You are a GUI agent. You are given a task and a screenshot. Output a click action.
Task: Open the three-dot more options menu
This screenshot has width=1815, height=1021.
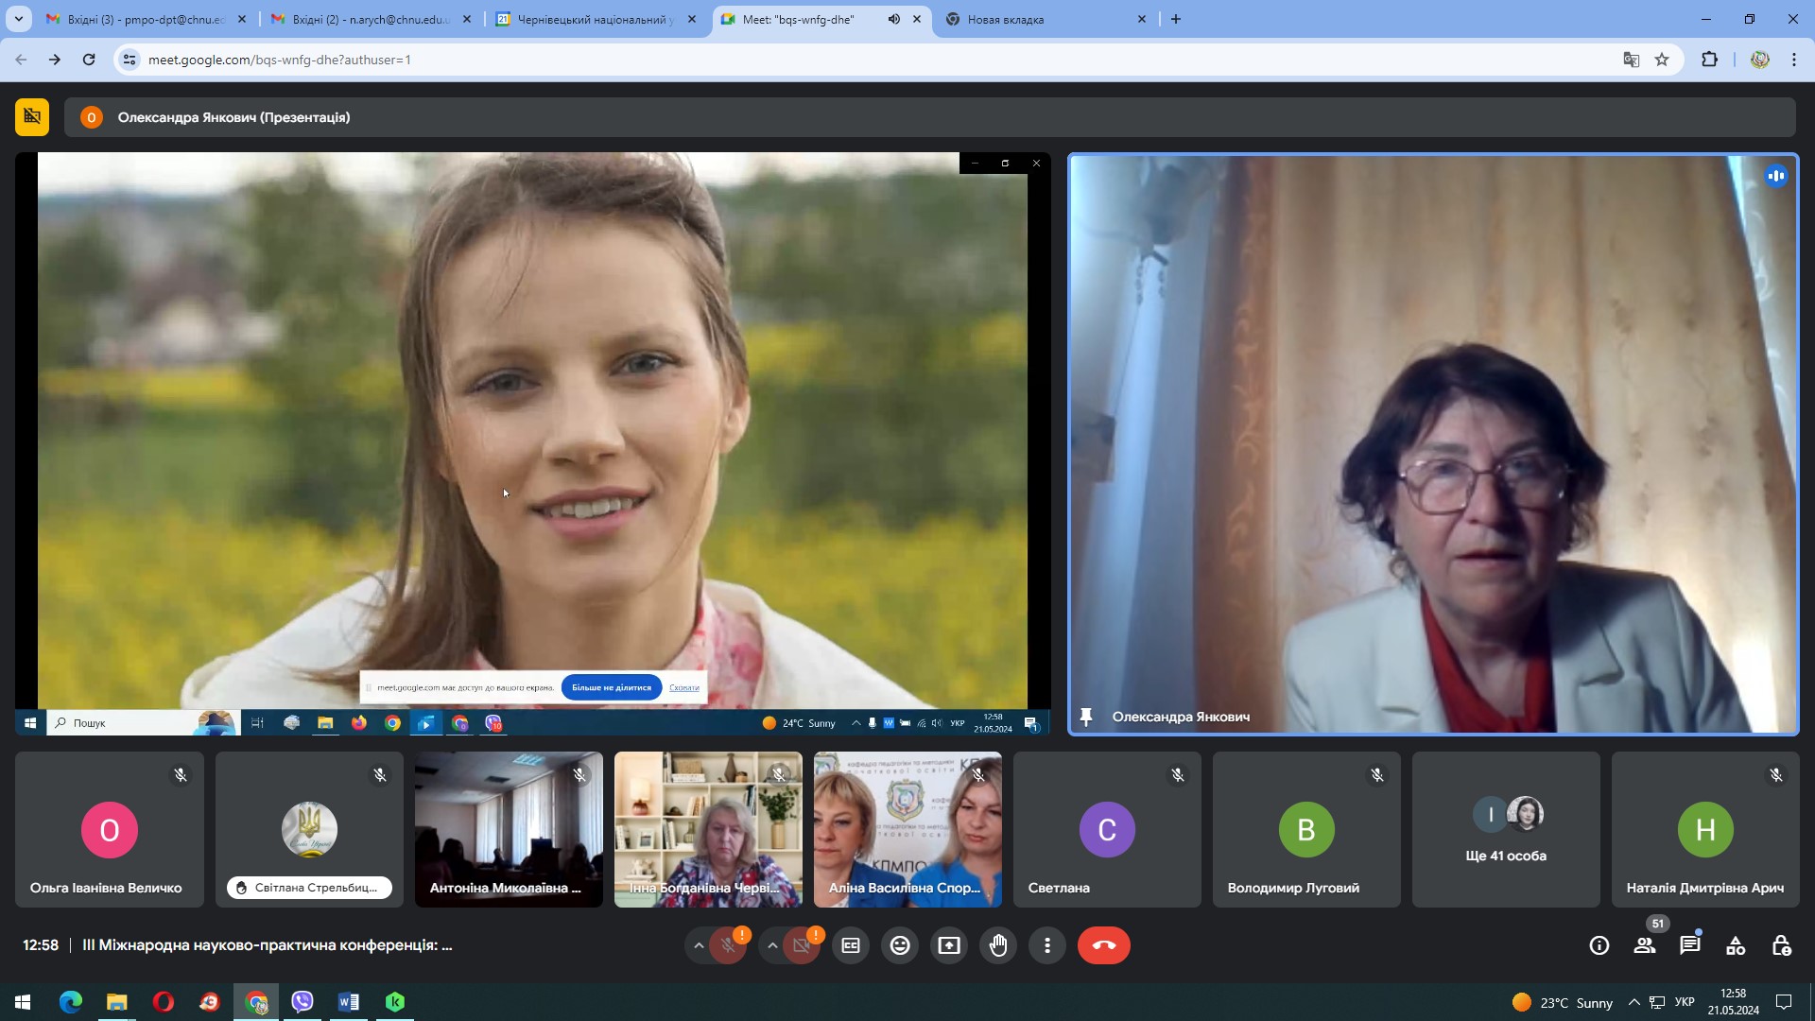point(1047,945)
